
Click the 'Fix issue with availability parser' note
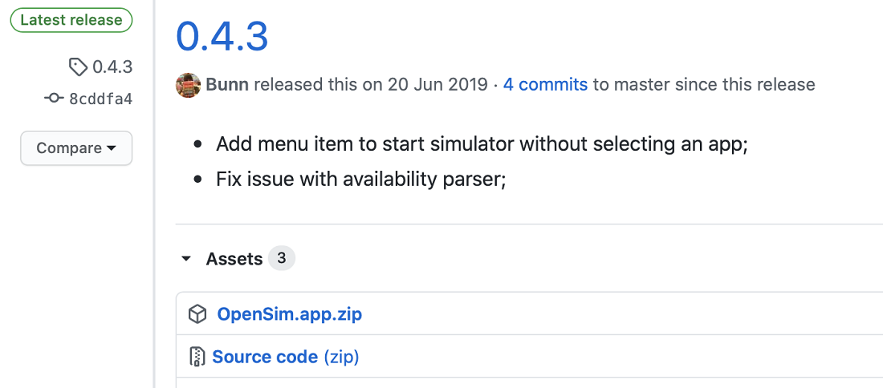(x=361, y=180)
